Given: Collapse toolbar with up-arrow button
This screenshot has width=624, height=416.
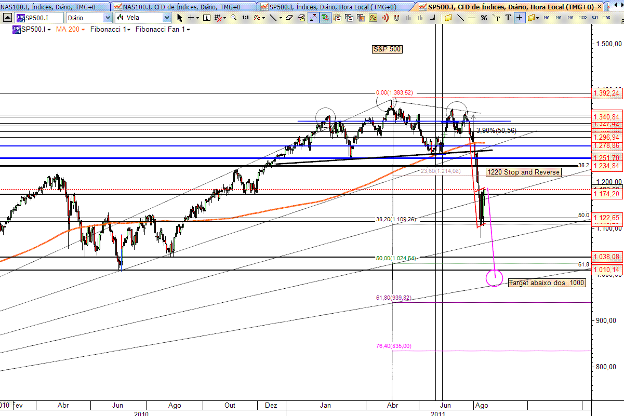Looking at the screenshot, I should 7,17.
